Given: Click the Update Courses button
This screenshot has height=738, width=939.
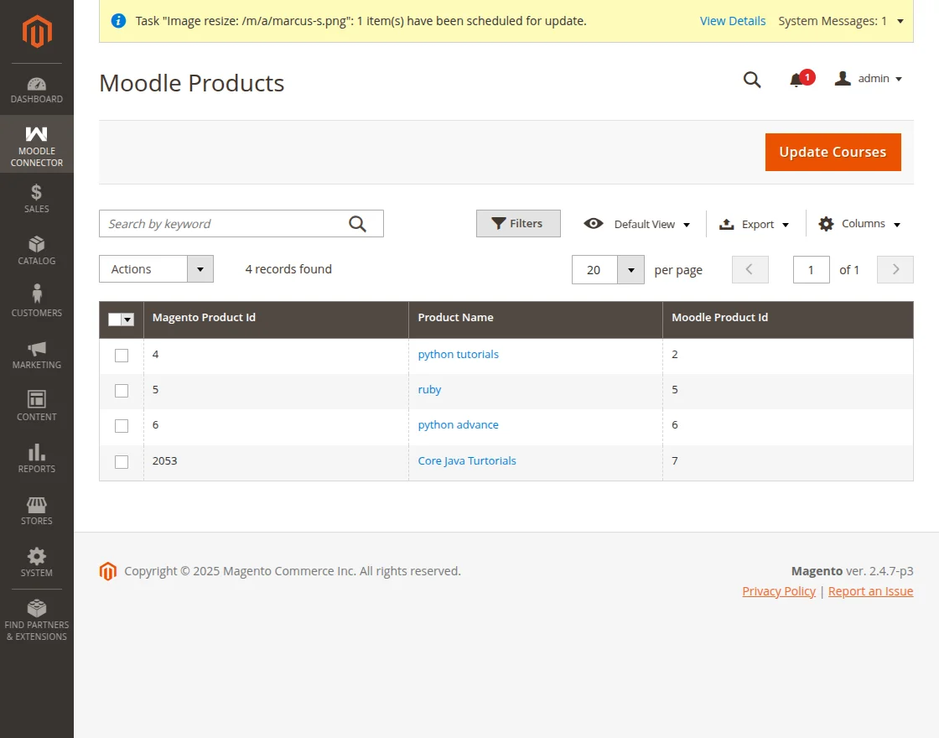Looking at the screenshot, I should (x=833, y=153).
